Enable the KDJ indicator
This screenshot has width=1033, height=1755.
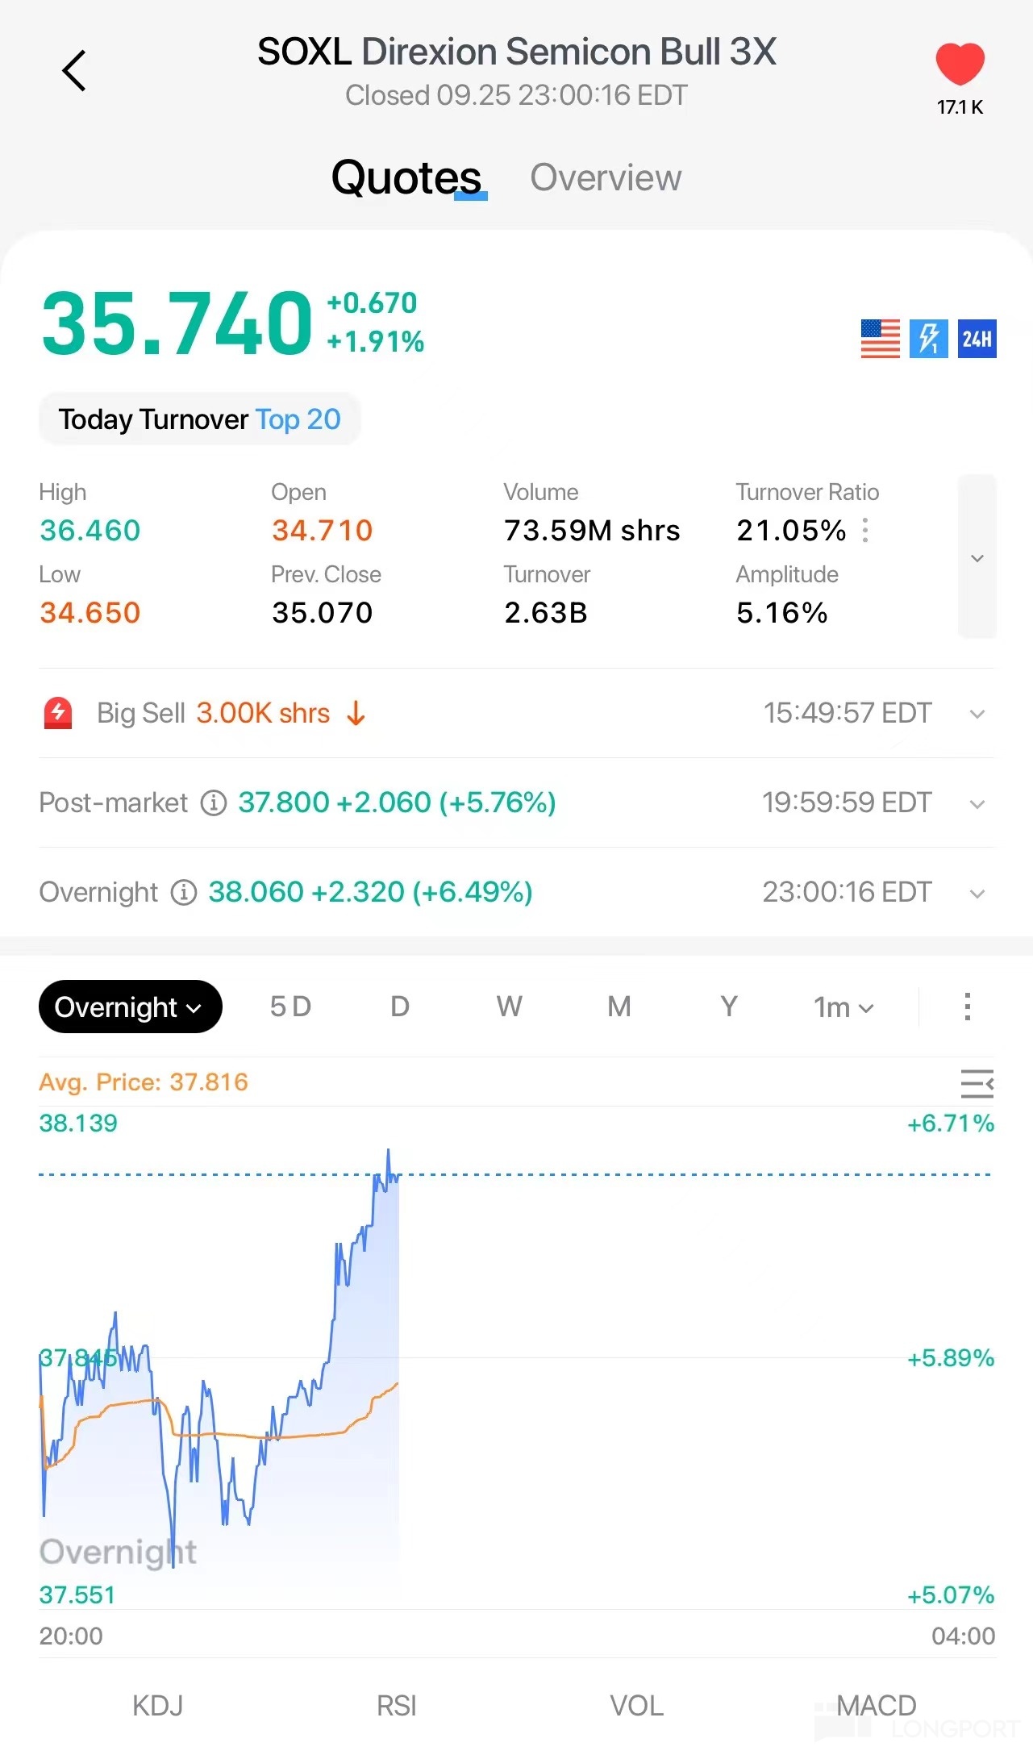(157, 1705)
